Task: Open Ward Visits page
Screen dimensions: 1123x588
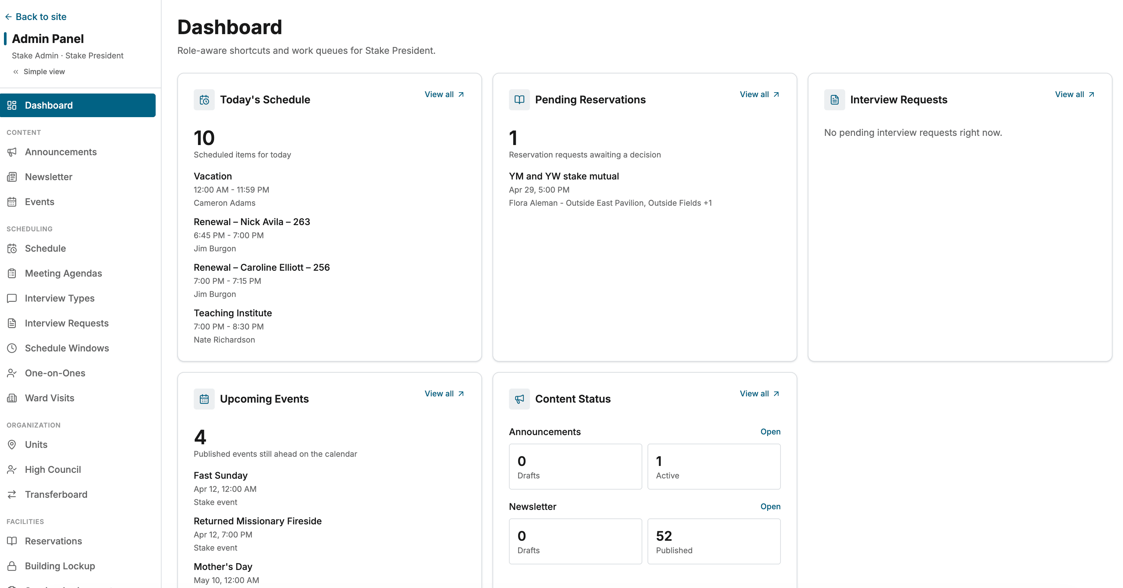Action: click(77, 398)
